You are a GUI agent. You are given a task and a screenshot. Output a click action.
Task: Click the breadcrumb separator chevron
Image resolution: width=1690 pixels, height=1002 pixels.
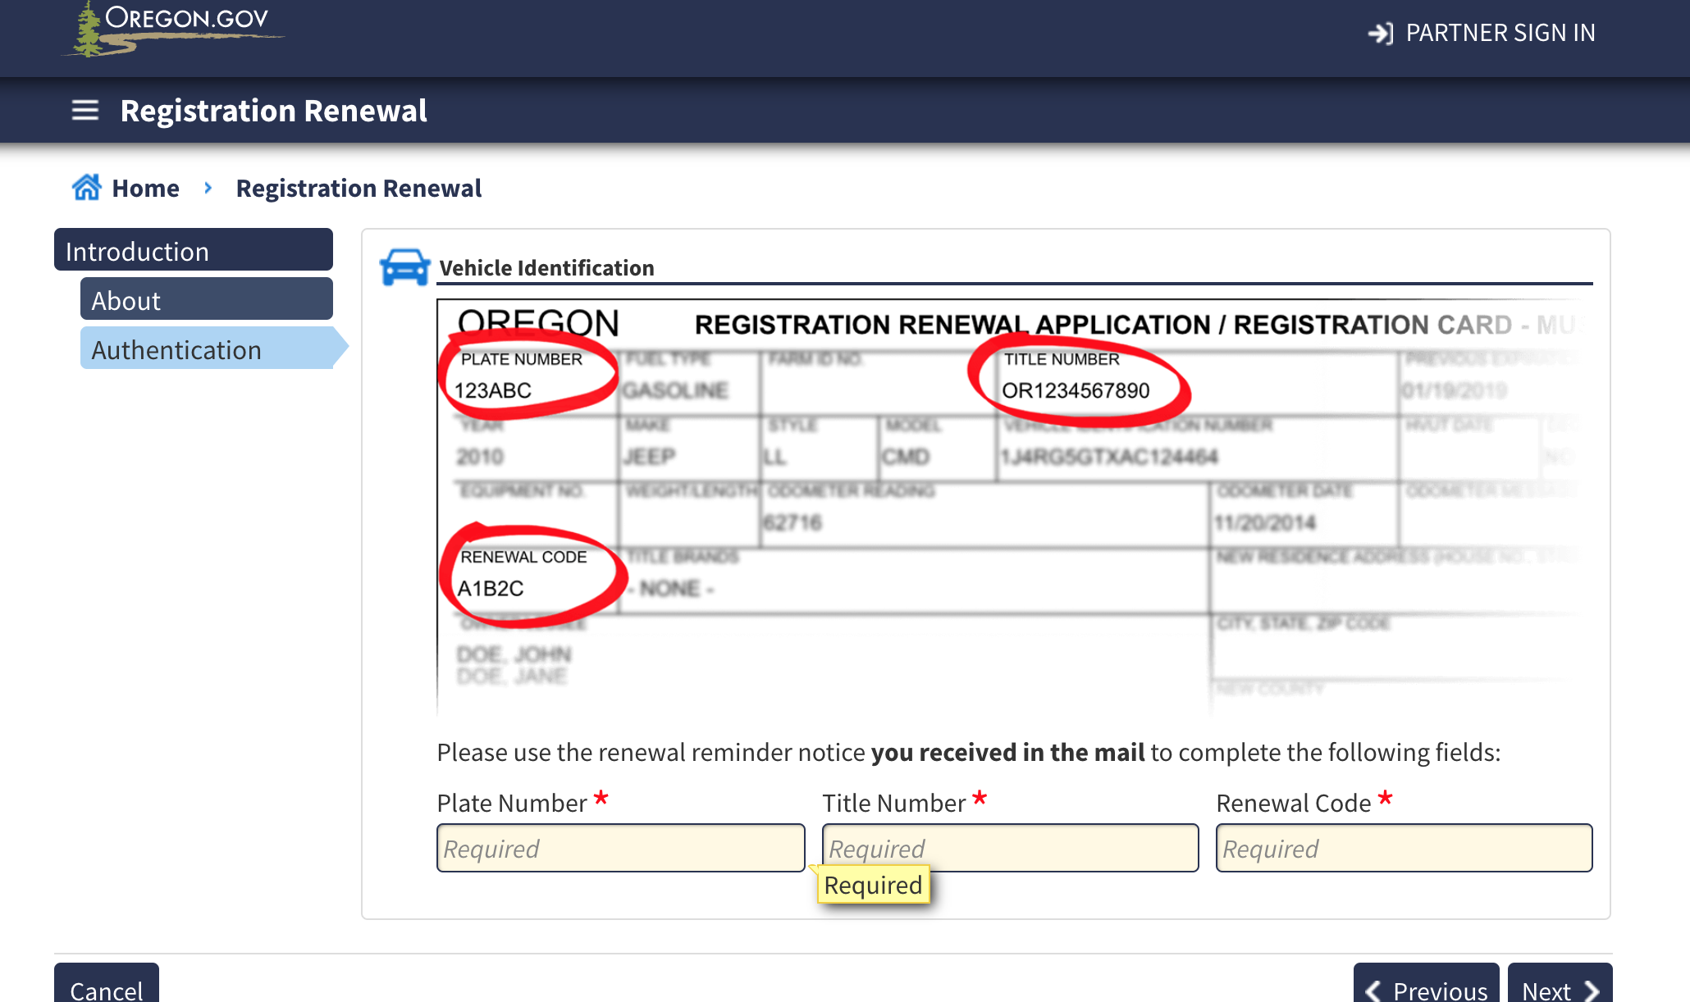[x=208, y=188]
